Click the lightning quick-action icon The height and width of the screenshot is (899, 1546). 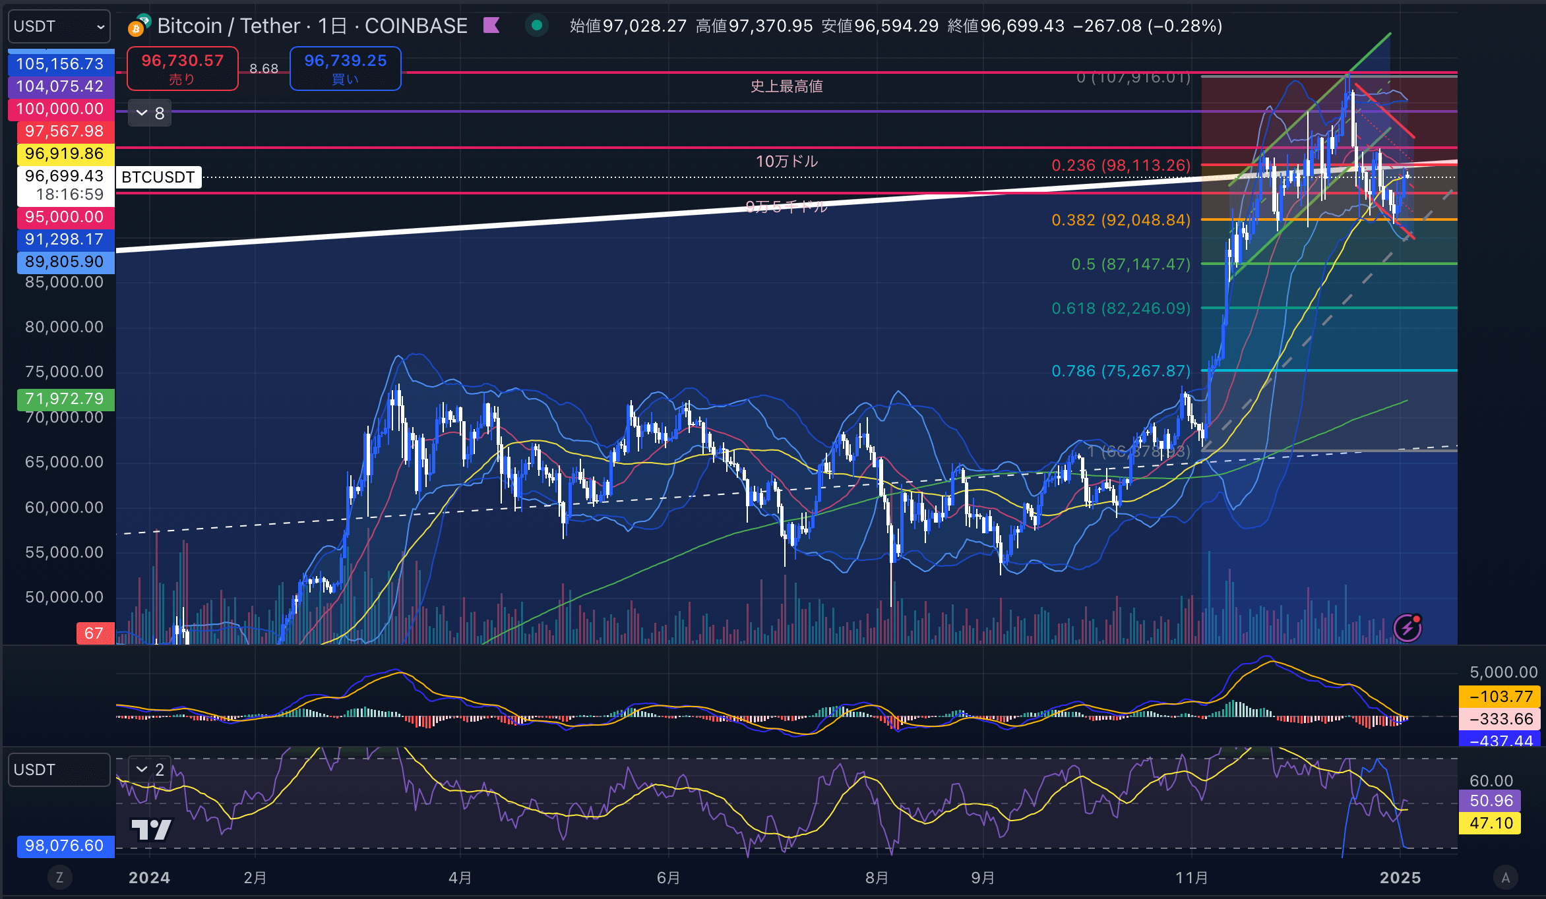coord(1407,627)
